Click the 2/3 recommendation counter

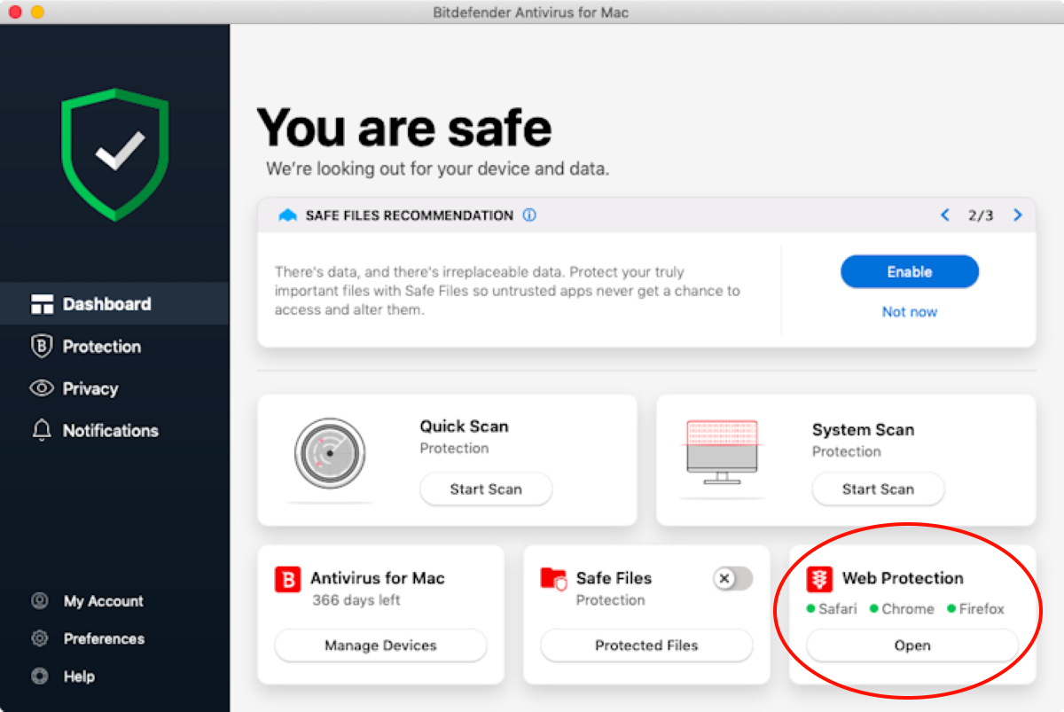pos(981,215)
